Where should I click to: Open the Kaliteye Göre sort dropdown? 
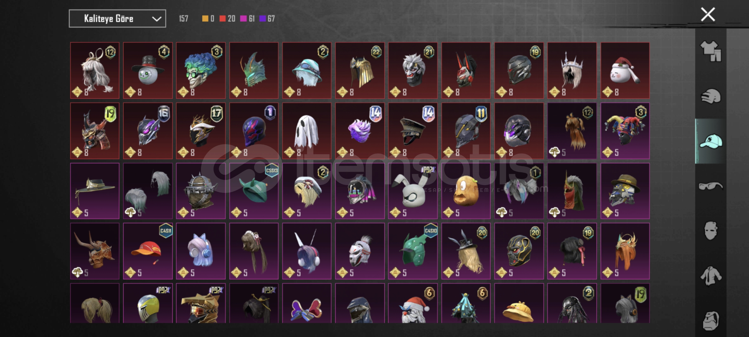click(x=117, y=19)
